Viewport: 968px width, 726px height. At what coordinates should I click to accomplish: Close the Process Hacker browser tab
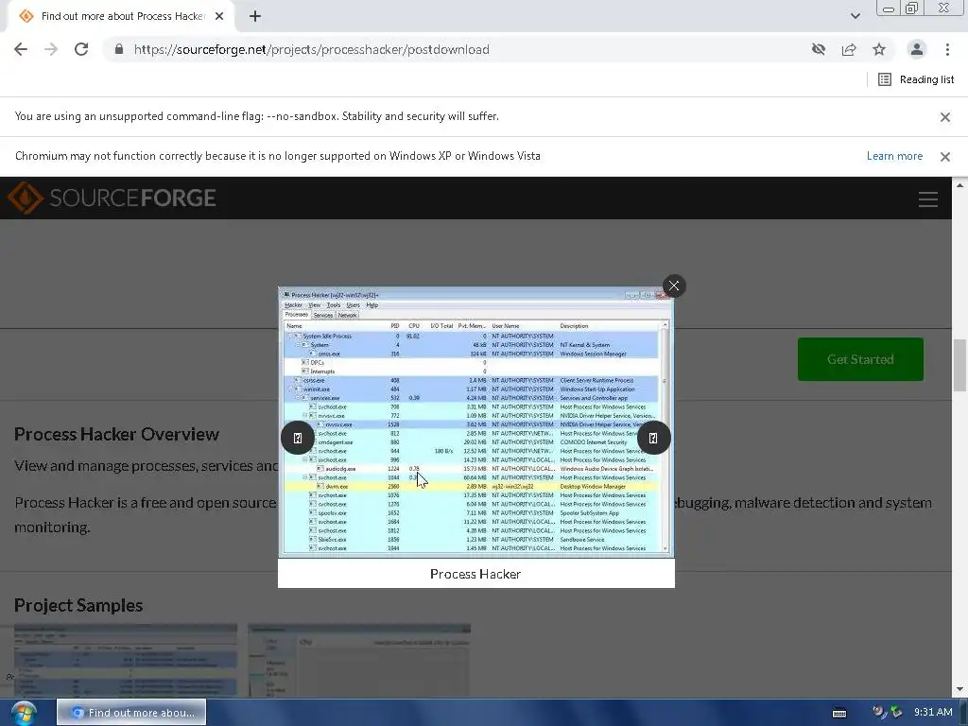click(x=219, y=16)
